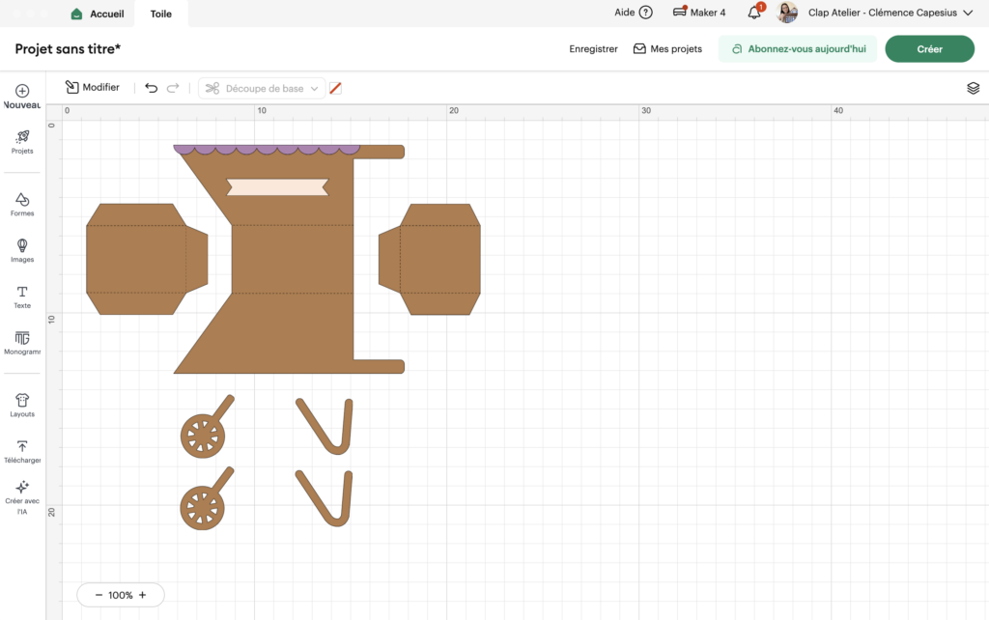The image size is (989, 620).
Task: Open the Nouveau new project icon
Action: click(x=22, y=92)
